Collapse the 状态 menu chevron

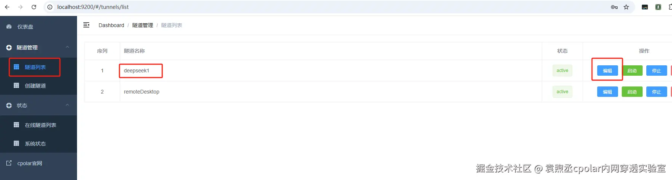67,105
